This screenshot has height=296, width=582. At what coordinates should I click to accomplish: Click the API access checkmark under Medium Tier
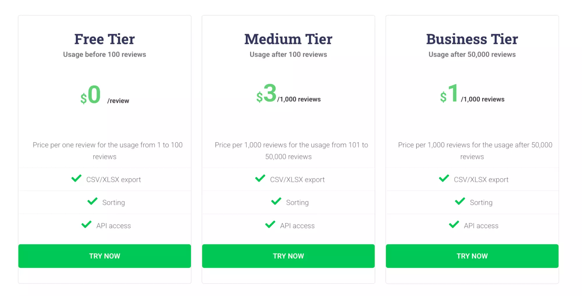point(270,224)
